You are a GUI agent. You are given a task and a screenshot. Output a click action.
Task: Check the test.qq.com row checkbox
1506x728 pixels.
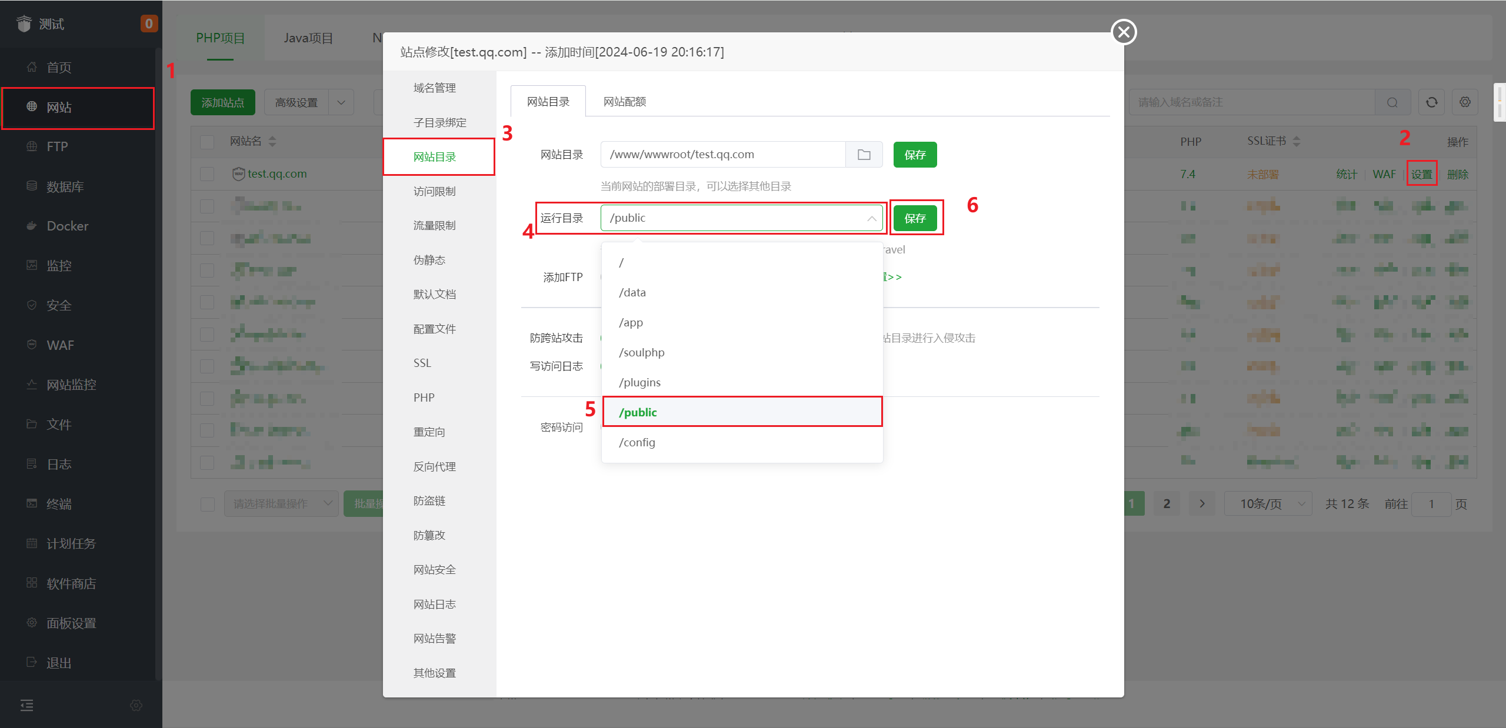click(207, 174)
